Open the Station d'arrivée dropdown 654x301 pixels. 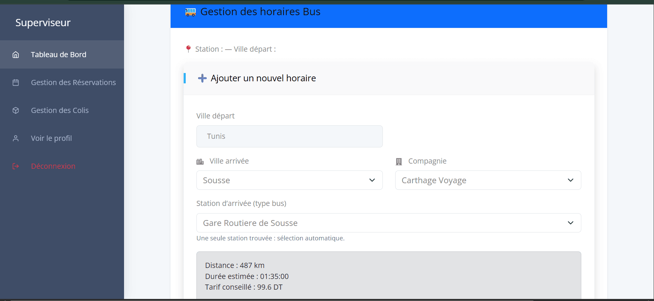(x=389, y=223)
